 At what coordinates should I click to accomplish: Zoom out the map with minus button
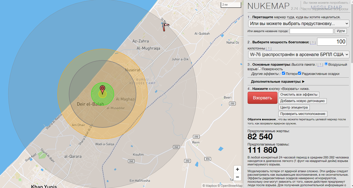coord(237,177)
